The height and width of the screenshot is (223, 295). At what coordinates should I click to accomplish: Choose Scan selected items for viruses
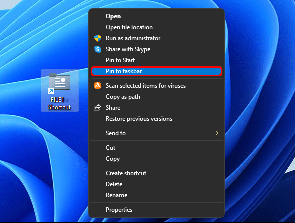(x=146, y=86)
